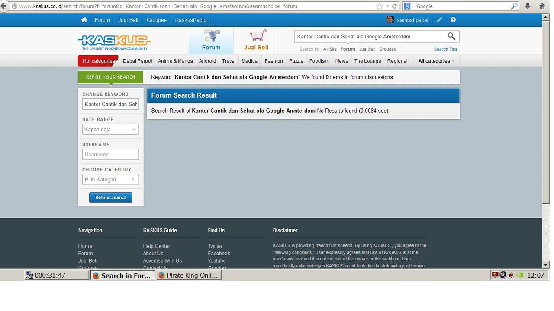Image resolution: width=554 pixels, height=311 pixels.
Task: Open the Puzzle category
Action: (x=296, y=61)
